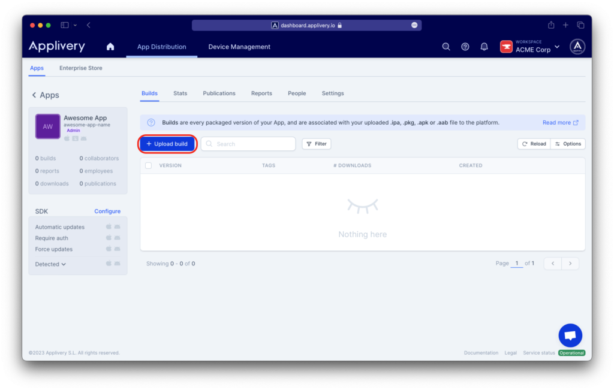The image size is (614, 390).
Task: Go back to Apps list
Action: click(x=46, y=95)
